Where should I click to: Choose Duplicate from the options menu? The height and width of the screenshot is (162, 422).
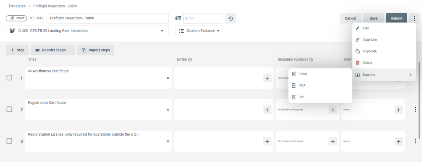384,51
